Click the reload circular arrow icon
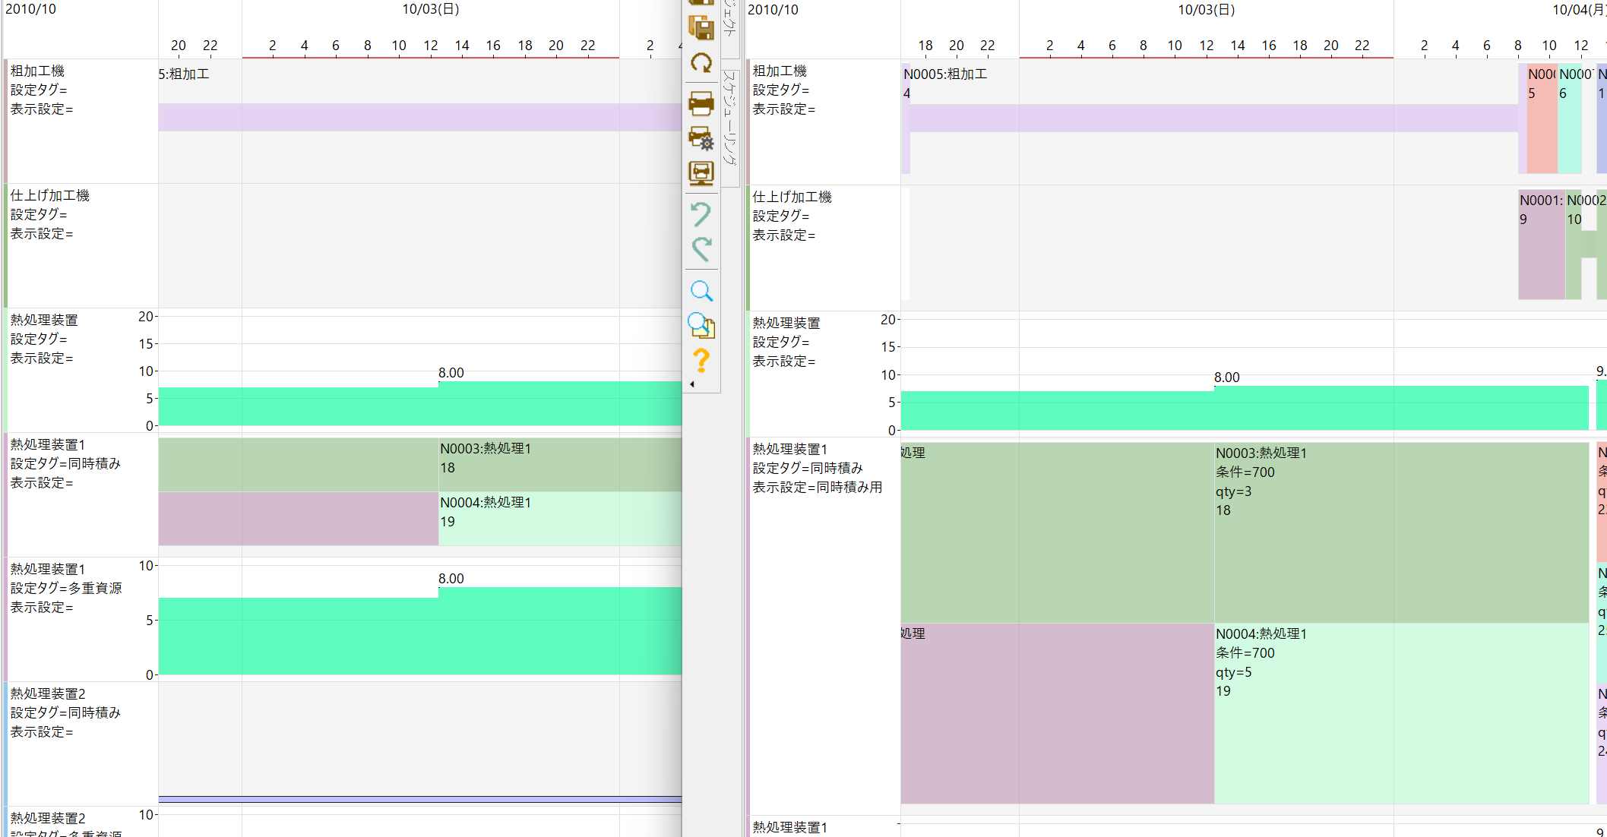1607x837 pixels. pyautogui.click(x=701, y=63)
